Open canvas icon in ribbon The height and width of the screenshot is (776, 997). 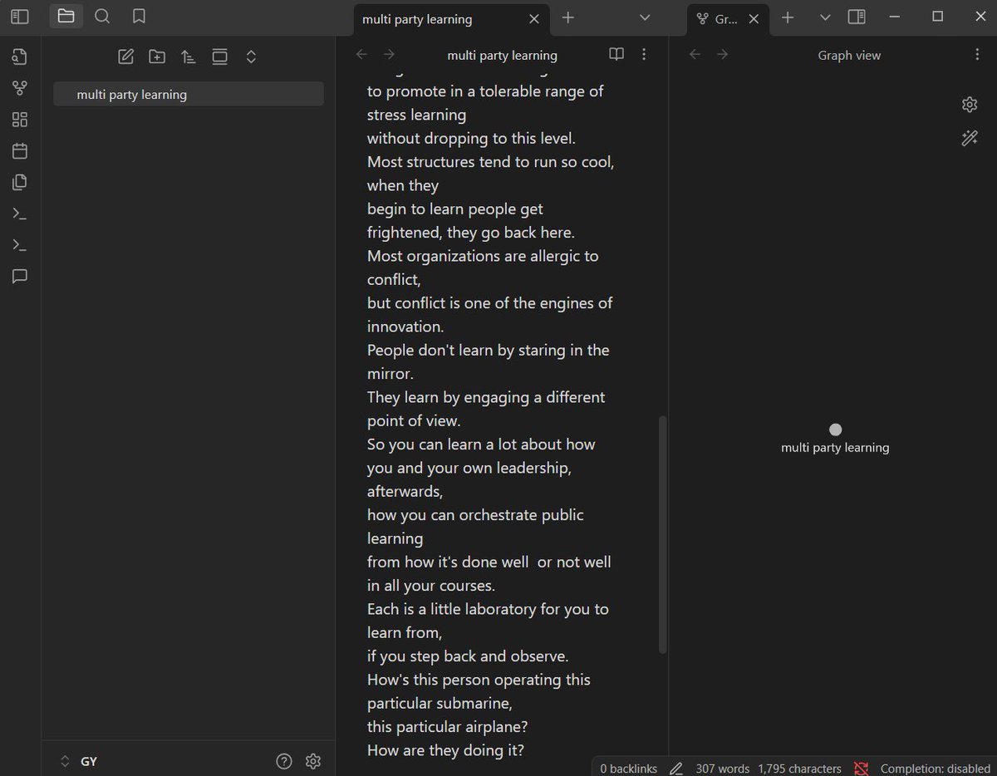tap(20, 120)
